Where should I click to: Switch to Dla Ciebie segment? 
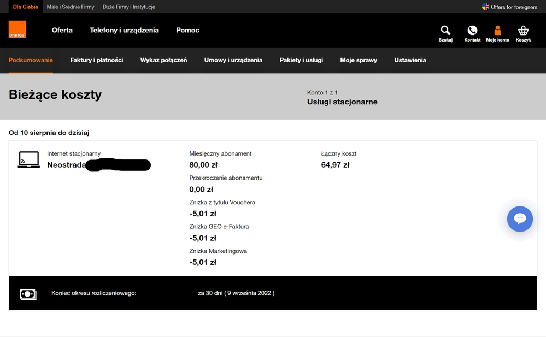[26, 7]
